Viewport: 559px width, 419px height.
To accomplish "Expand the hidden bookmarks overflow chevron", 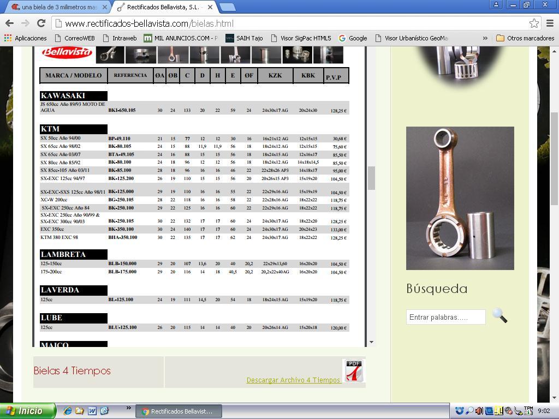I will click(x=485, y=38).
